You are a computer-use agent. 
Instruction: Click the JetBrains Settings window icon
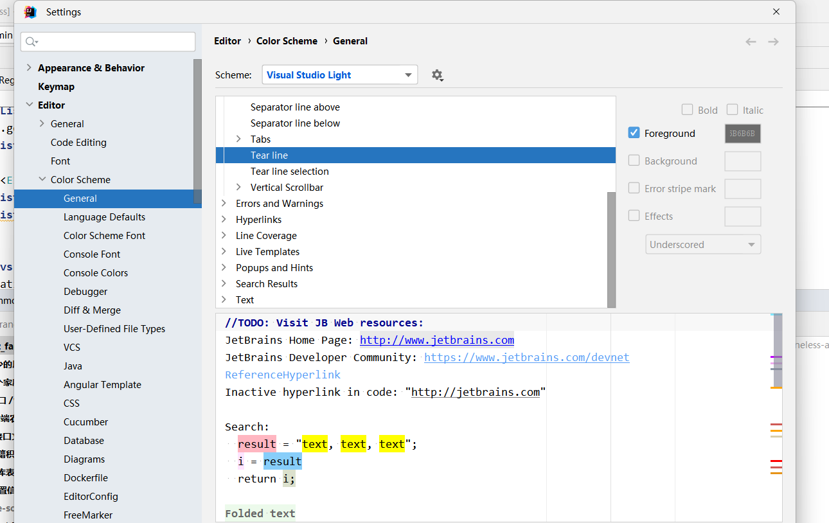(30, 12)
